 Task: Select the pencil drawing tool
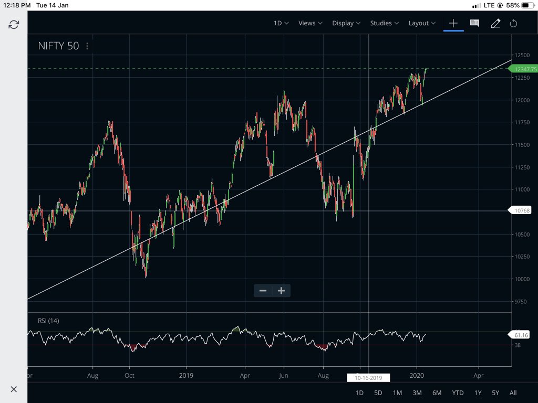(x=495, y=23)
